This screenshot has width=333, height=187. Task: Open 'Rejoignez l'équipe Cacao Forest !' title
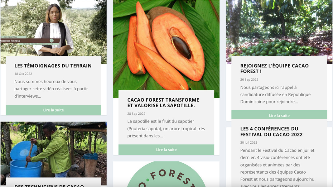(x=274, y=69)
